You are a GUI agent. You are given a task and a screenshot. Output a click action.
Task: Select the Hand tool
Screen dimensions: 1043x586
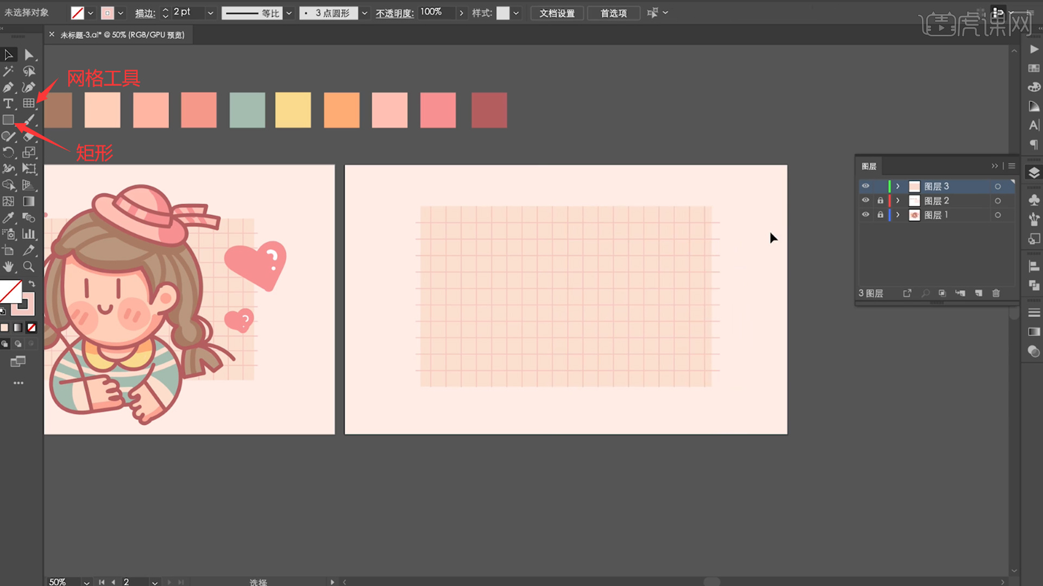(8, 266)
